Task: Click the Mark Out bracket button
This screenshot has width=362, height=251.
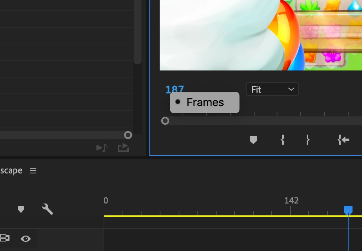Action: (x=307, y=140)
